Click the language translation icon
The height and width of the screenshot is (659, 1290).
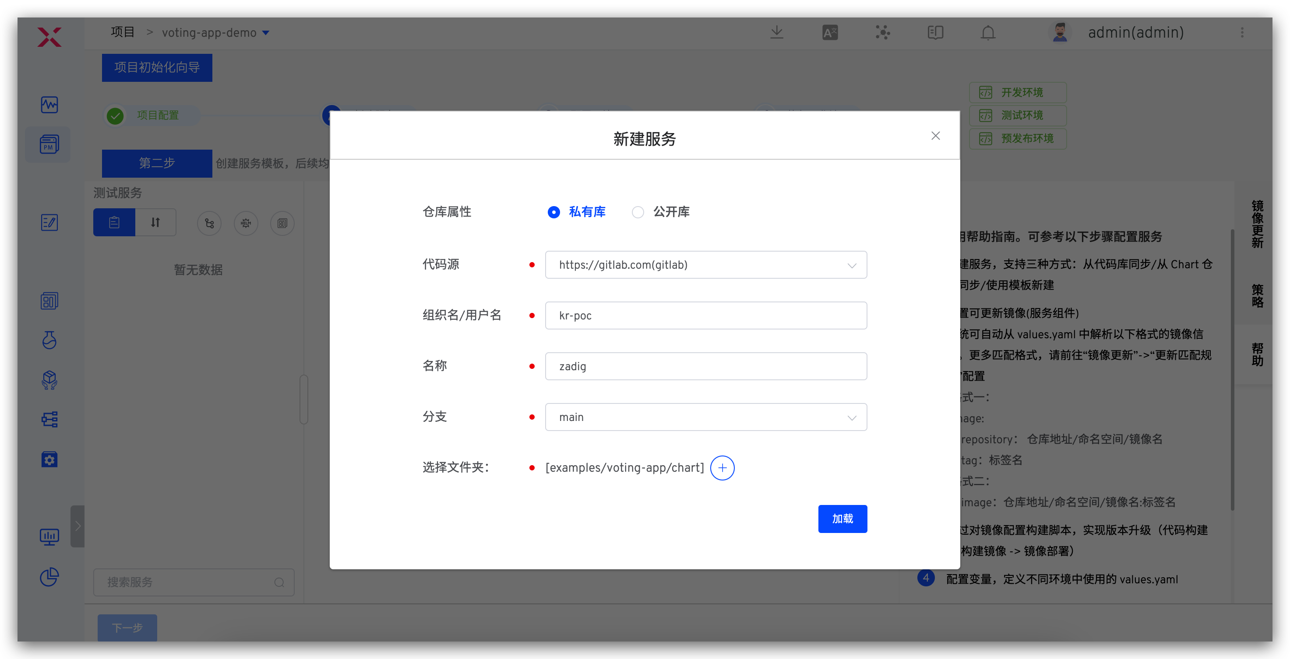coord(830,33)
